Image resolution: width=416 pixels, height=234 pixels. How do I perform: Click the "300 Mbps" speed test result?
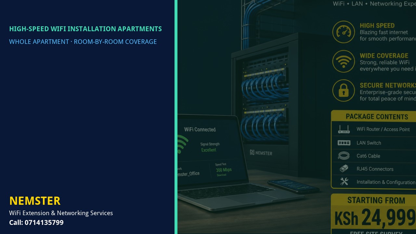click(x=224, y=170)
